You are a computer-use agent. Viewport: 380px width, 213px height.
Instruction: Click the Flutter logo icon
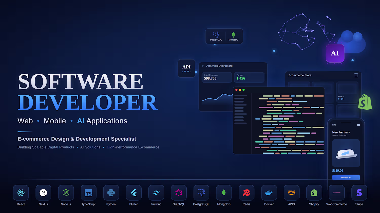(x=134, y=193)
